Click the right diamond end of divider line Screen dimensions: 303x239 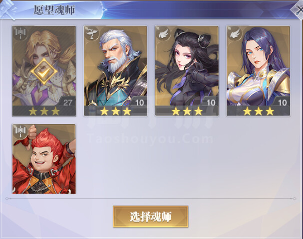(x=295, y=198)
